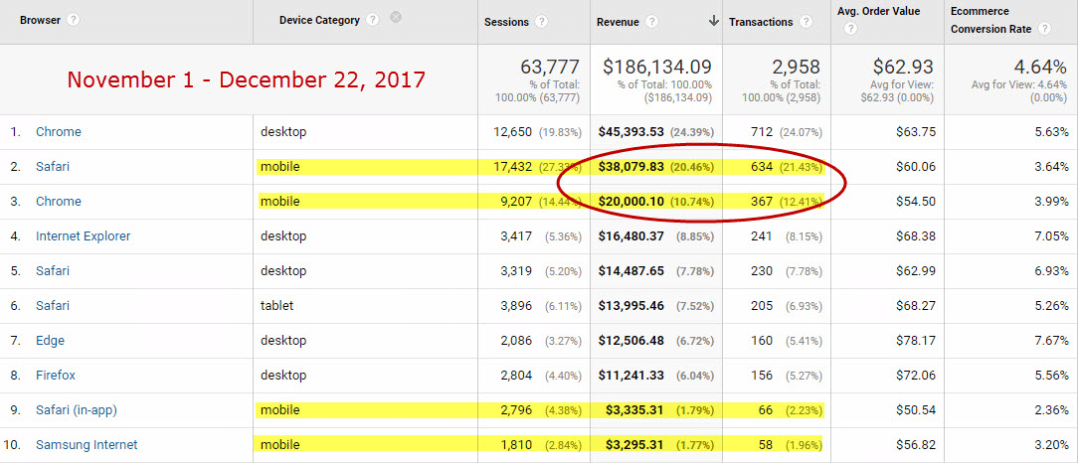Screen dimensions: 1078x463
Task: Open the Internet Explorer browser link
Action: click(x=83, y=236)
